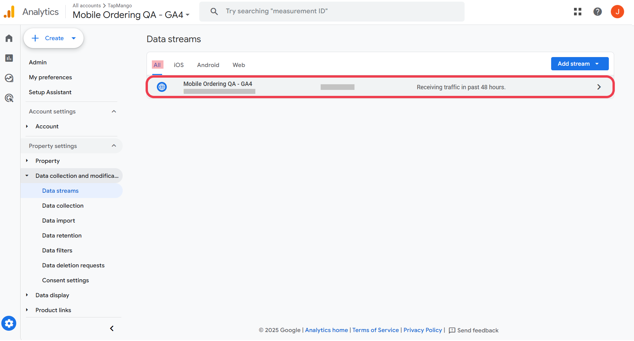Click 'Receiving traffic in past 48 hours.' text
Viewport: 634px width, 341px height.
click(461, 87)
